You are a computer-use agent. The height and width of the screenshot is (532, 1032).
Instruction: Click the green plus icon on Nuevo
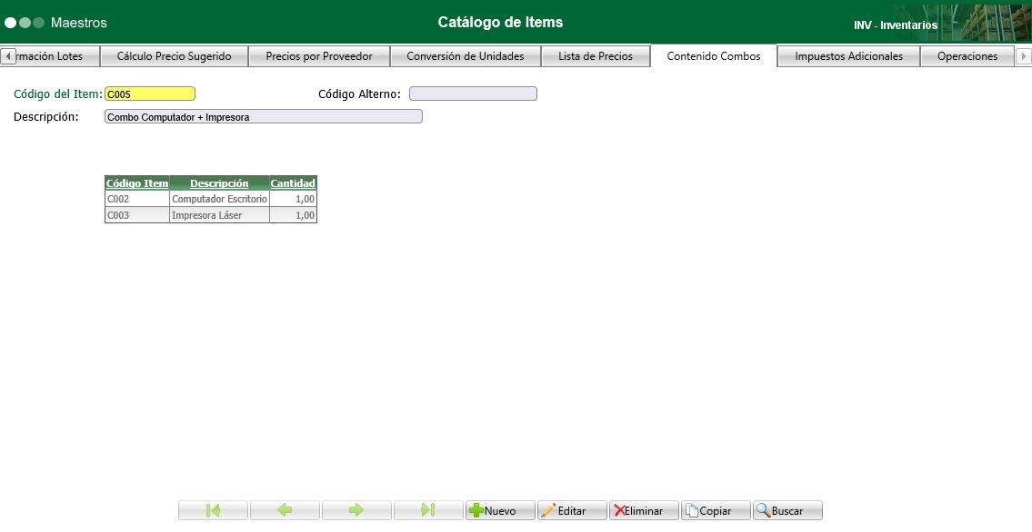click(x=476, y=509)
